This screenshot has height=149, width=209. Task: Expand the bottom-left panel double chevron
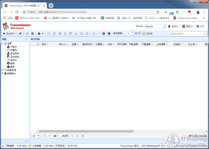pos(26,141)
